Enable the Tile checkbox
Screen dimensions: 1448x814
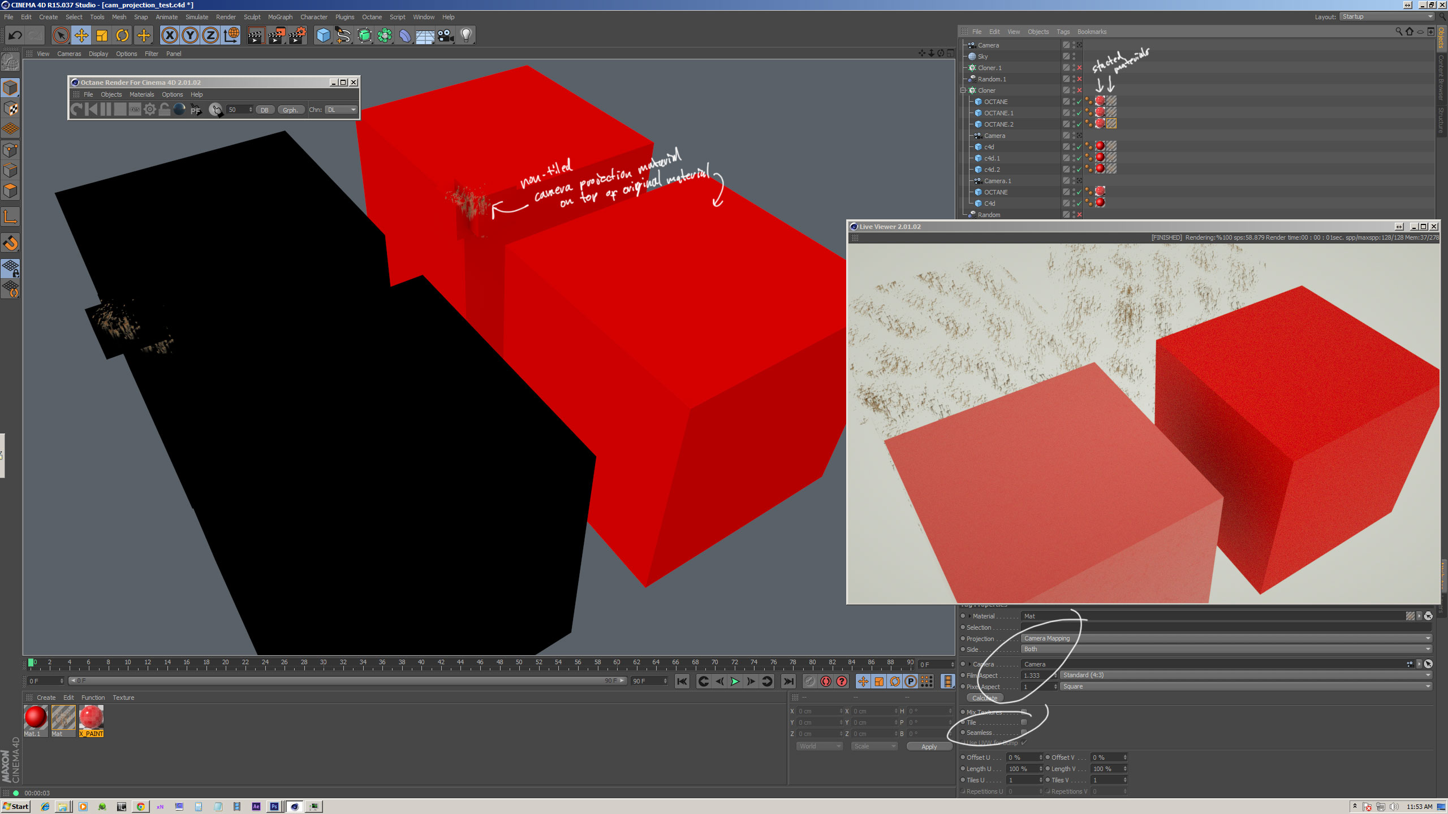[1024, 722]
